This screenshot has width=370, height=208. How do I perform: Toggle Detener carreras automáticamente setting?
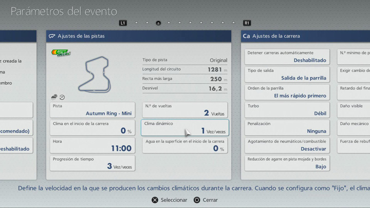click(x=287, y=56)
